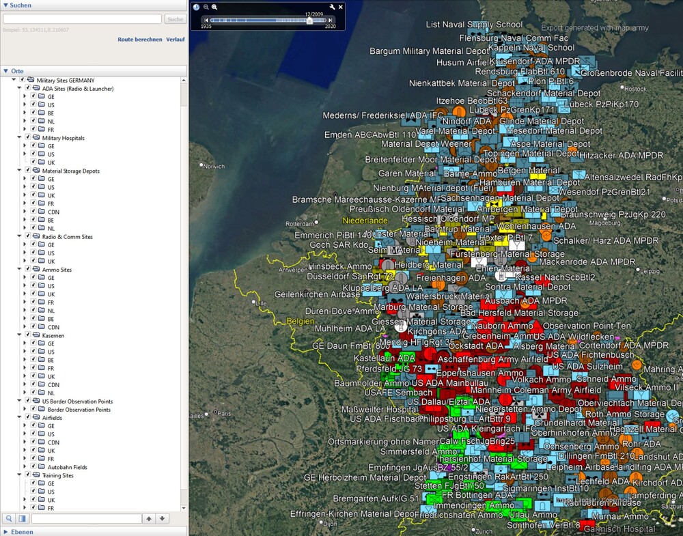Click the time slider track near 1935
This screenshot has width=683, height=536.
pyautogui.click(x=214, y=20)
